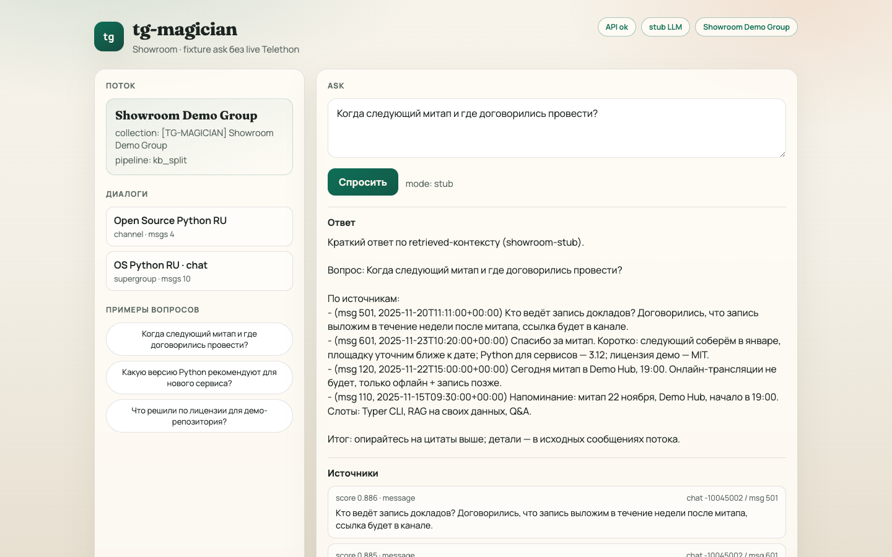Viewport: 892px width, 557px height.
Task: Click the ASK panel label
Action: coord(336,86)
